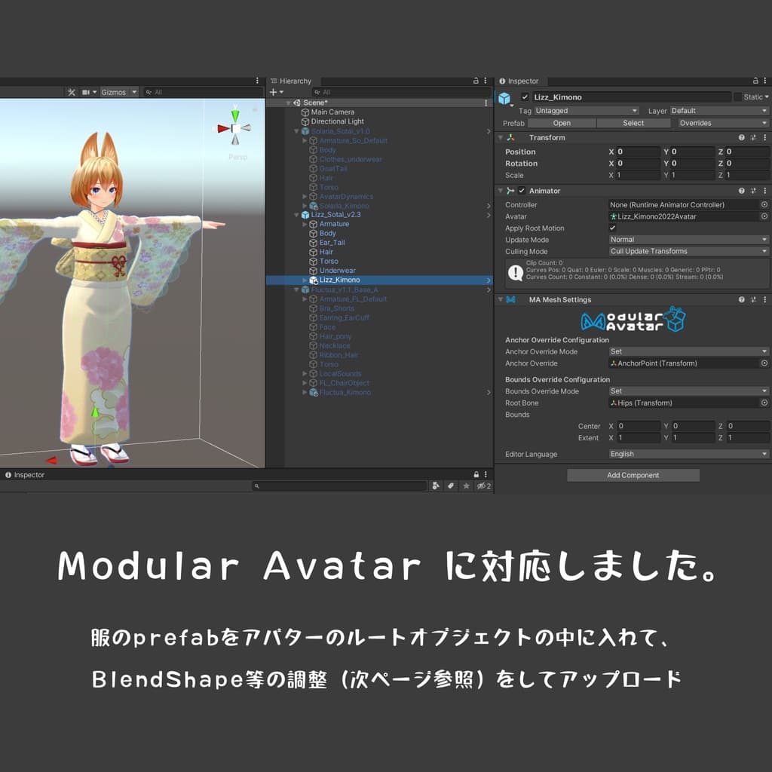772x772 pixels.
Task: Open Scene row options menu
Action: click(x=486, y=103)
